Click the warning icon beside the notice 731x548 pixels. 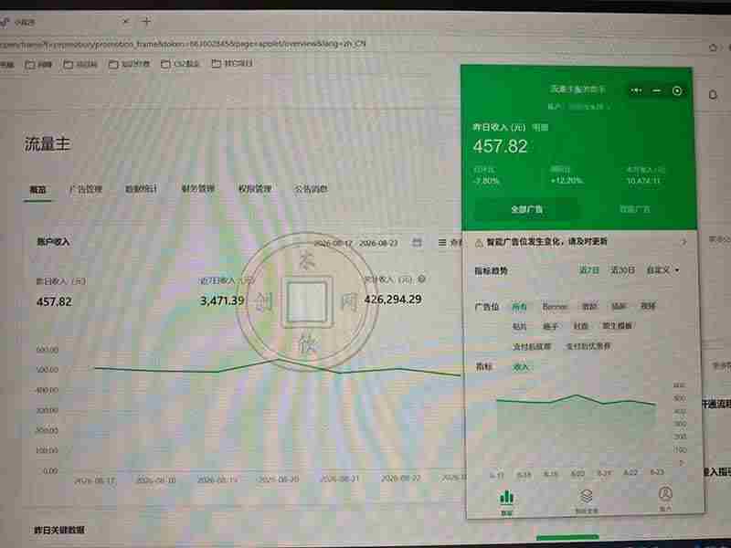479,242
